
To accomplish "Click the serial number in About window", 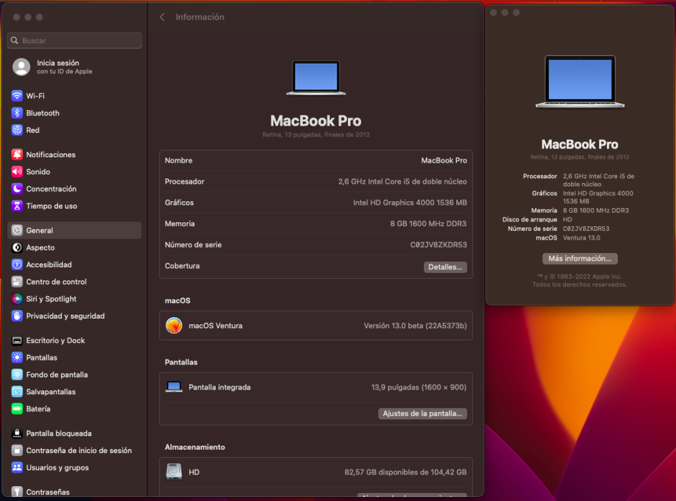I will (x=586, y=229).
